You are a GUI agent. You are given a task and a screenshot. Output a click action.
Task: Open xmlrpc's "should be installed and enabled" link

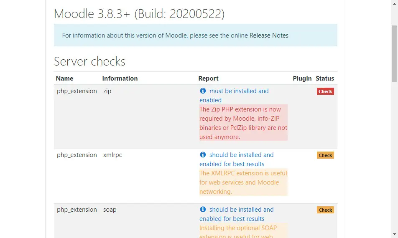(241, 155)
